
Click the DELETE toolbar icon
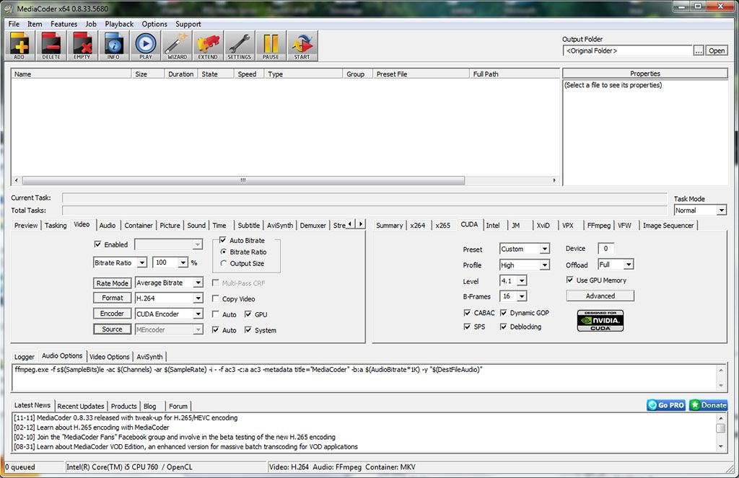(51, 45)
